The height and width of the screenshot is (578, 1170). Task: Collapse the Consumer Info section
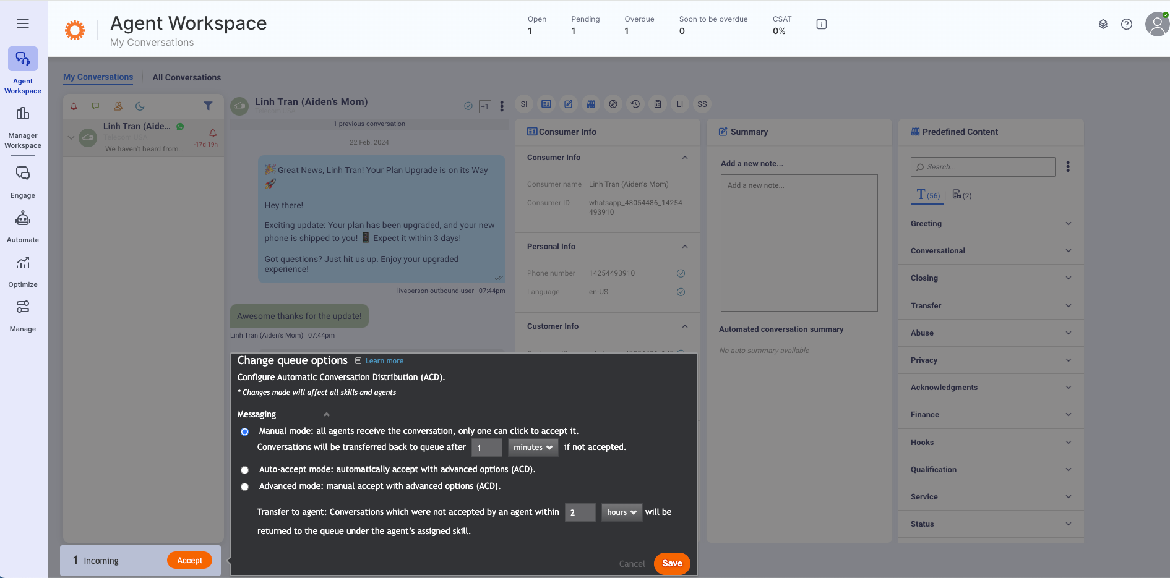[x=685, y=158]
